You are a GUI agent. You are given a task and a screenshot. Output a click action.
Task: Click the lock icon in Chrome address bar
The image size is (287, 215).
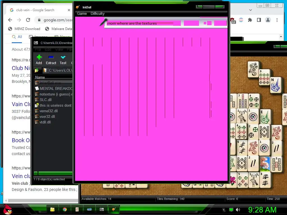[x=39, y=20]
